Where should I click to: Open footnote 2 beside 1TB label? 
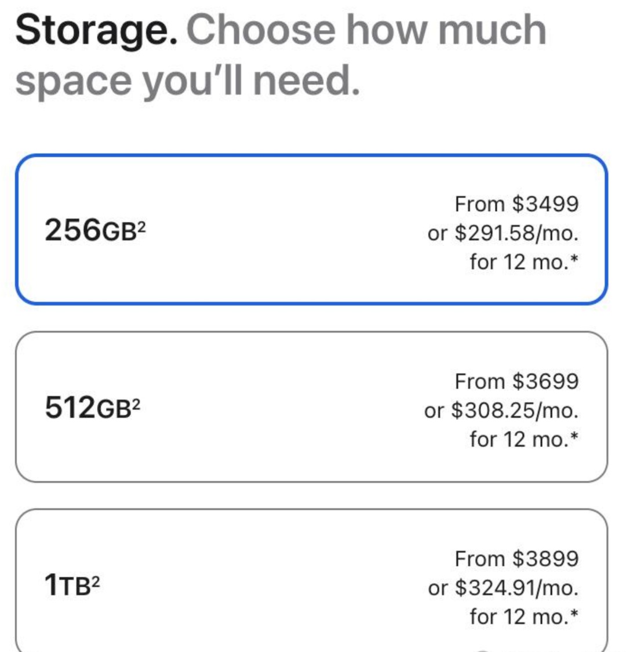click(96, 582)
